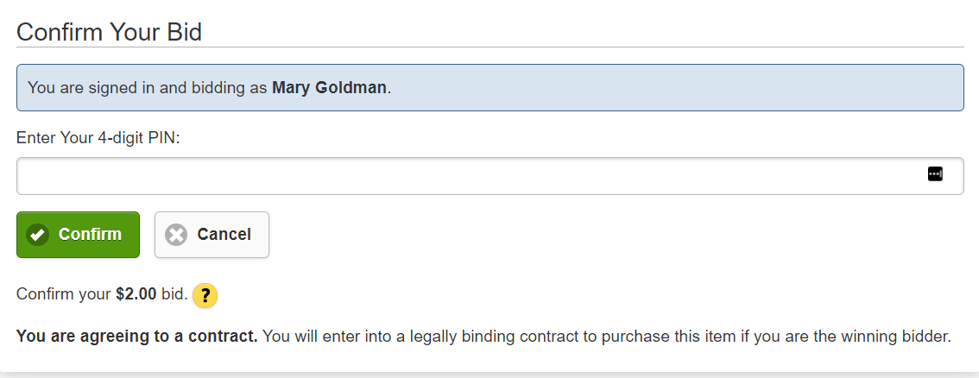The height and width of the screenshot is (378, 979).
Task: Click the green Confirm button
Action: click(x=78, y=235)
